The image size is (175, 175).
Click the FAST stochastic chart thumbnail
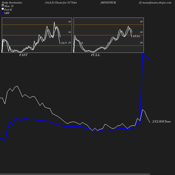[x=37, y=35]
